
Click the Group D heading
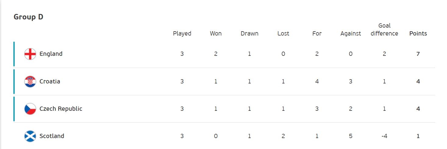[x=28, y=17]
